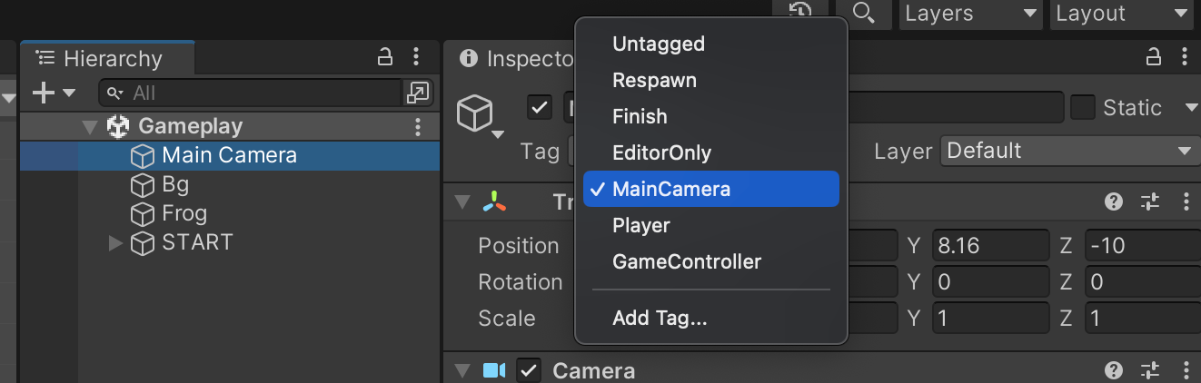Click the search magnifier icon in toolbar

click(x=863, y=13)
